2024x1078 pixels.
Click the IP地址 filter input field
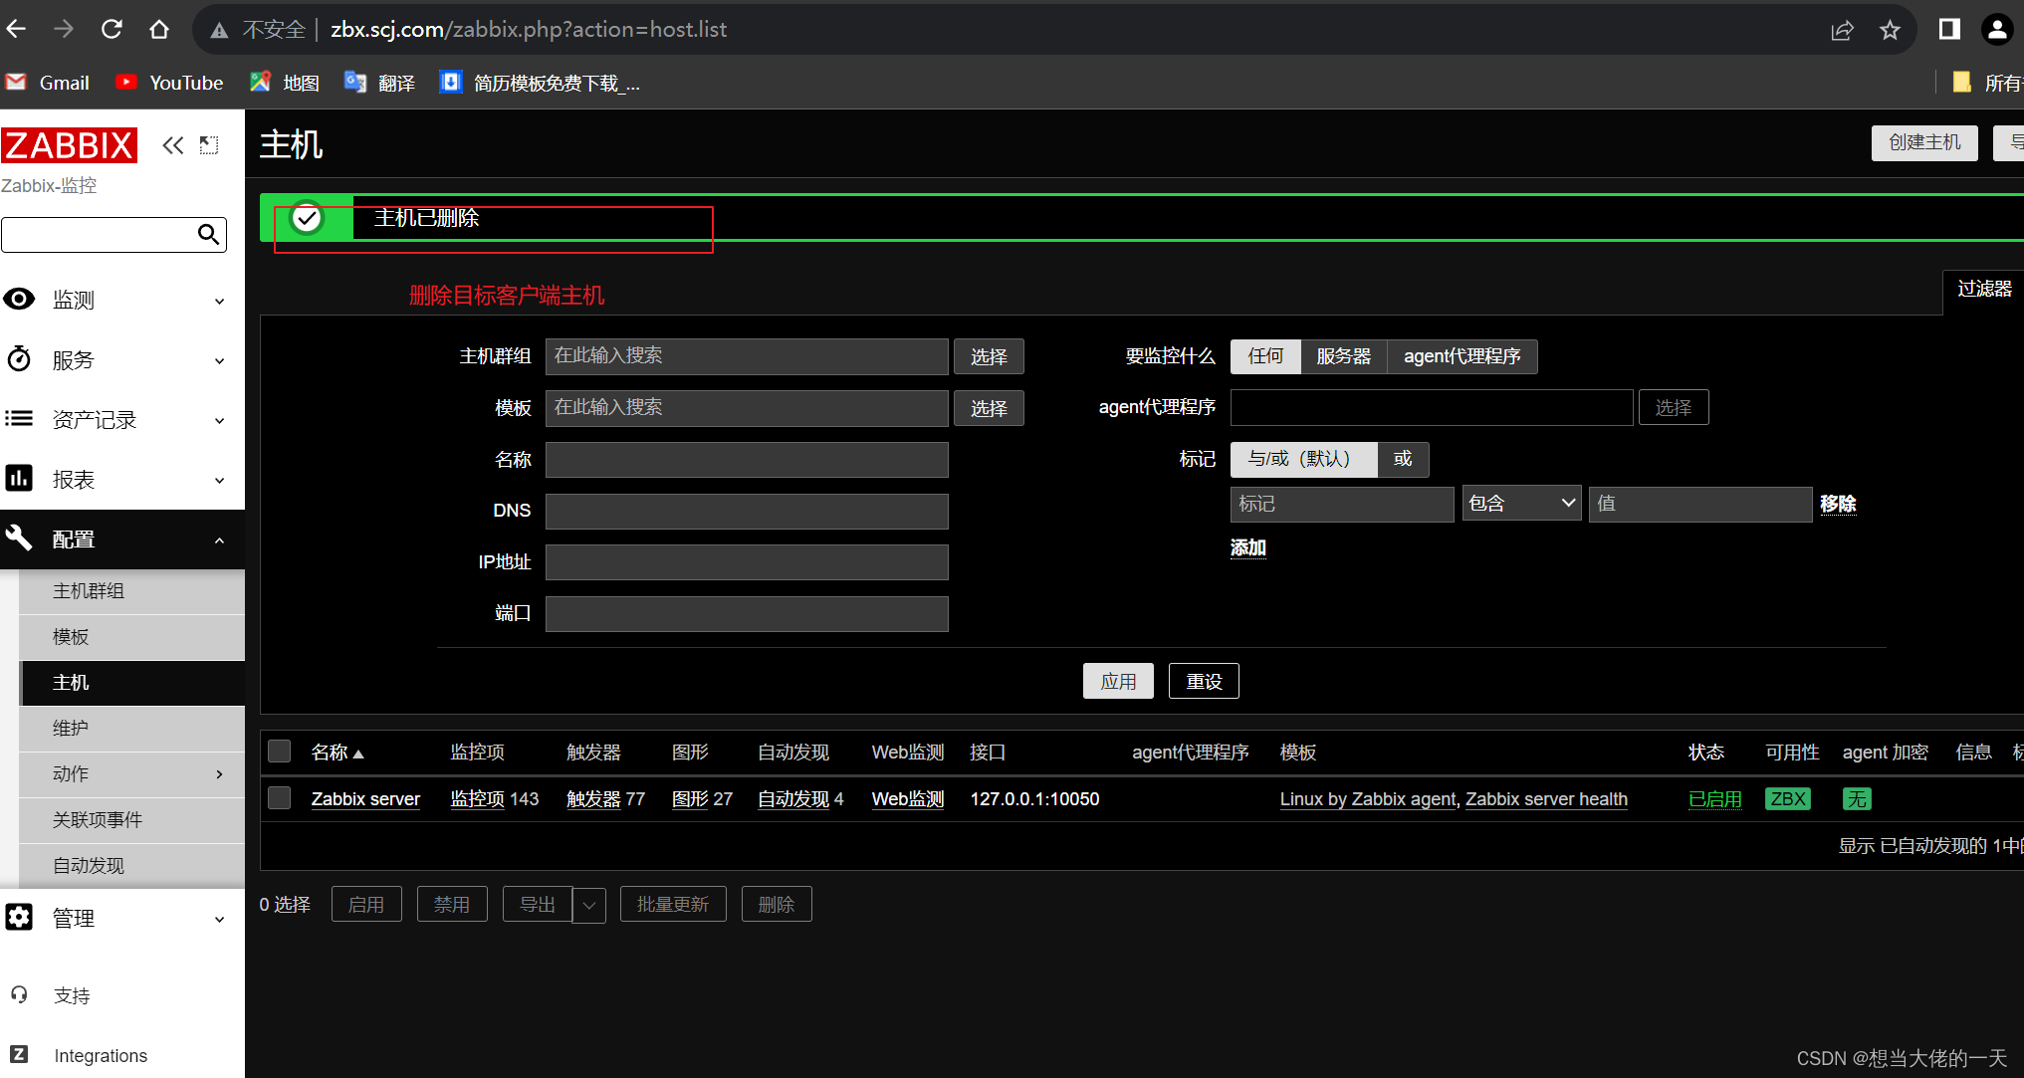747,562
